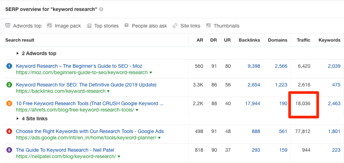Open the 1,801 keywords for Google Ads
344x163 pixels.
pos(334,131)
